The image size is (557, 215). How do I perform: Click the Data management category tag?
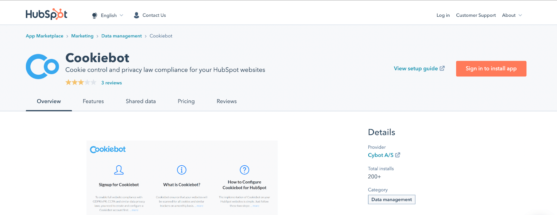[391, 199]
